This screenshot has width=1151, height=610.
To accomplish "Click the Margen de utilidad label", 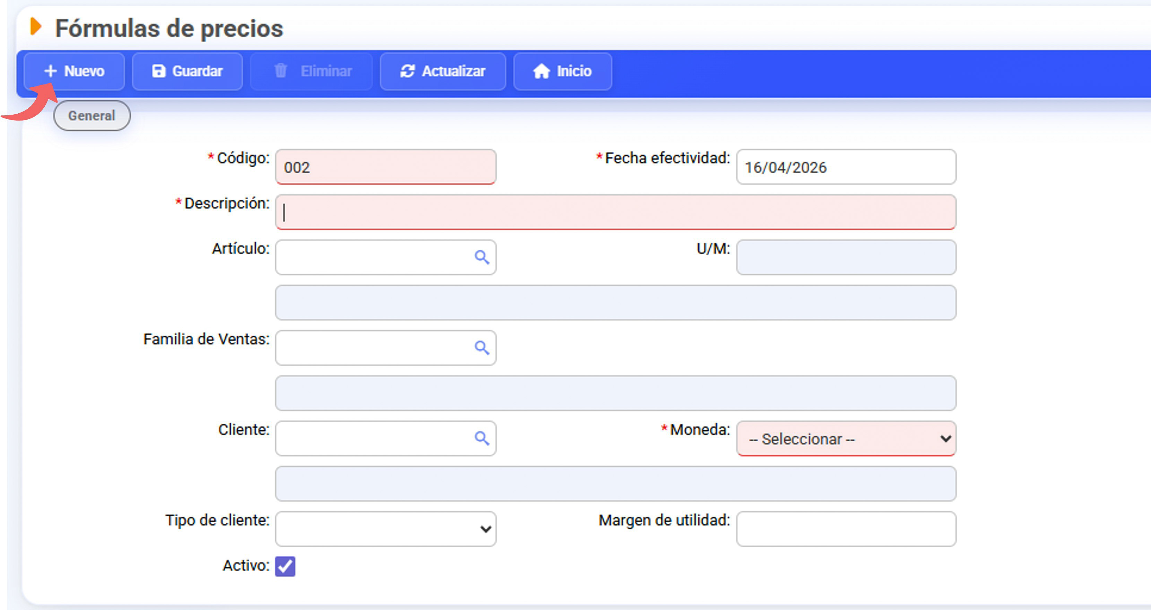I will [664, 521].
